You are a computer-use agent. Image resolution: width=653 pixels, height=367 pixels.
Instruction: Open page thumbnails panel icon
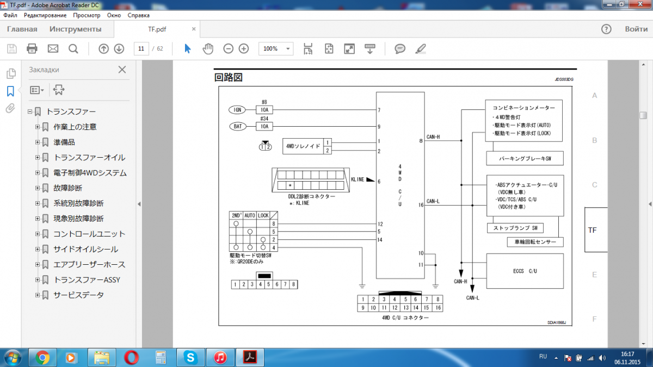tap(10, 74)
